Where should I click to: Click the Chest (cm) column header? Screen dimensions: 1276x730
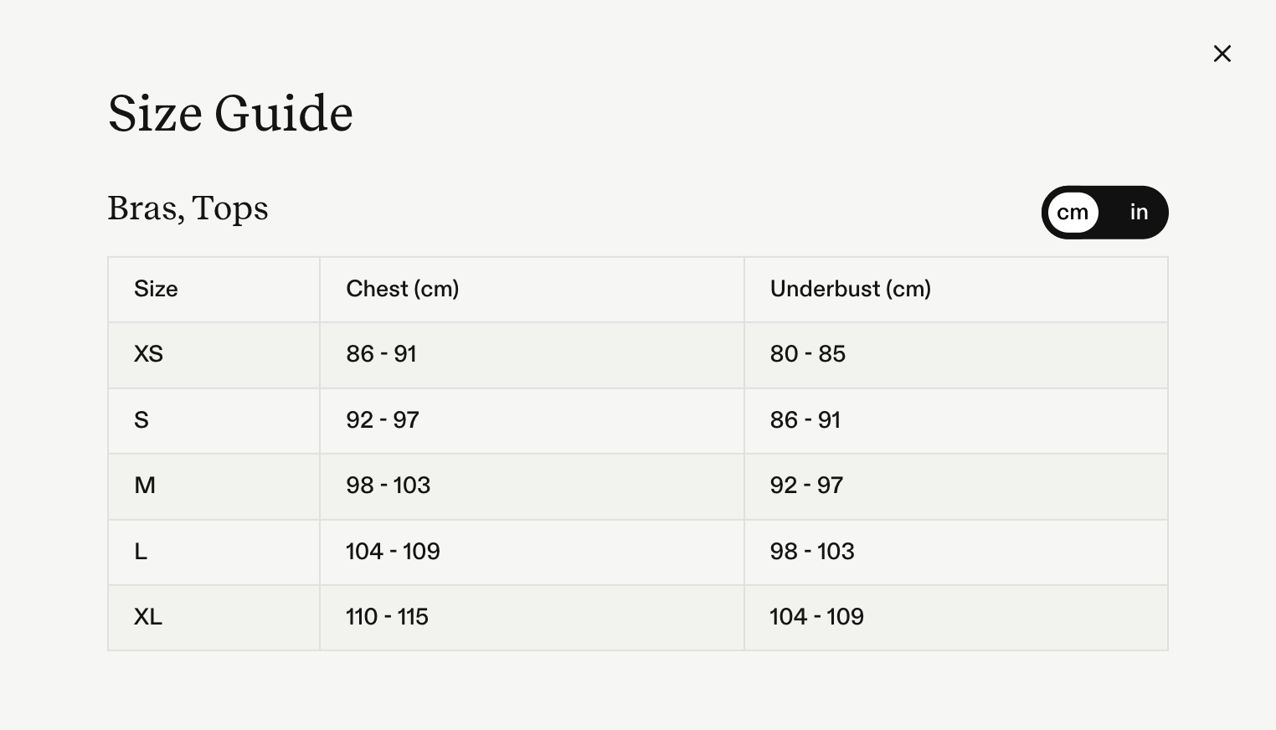coord(403,289)
